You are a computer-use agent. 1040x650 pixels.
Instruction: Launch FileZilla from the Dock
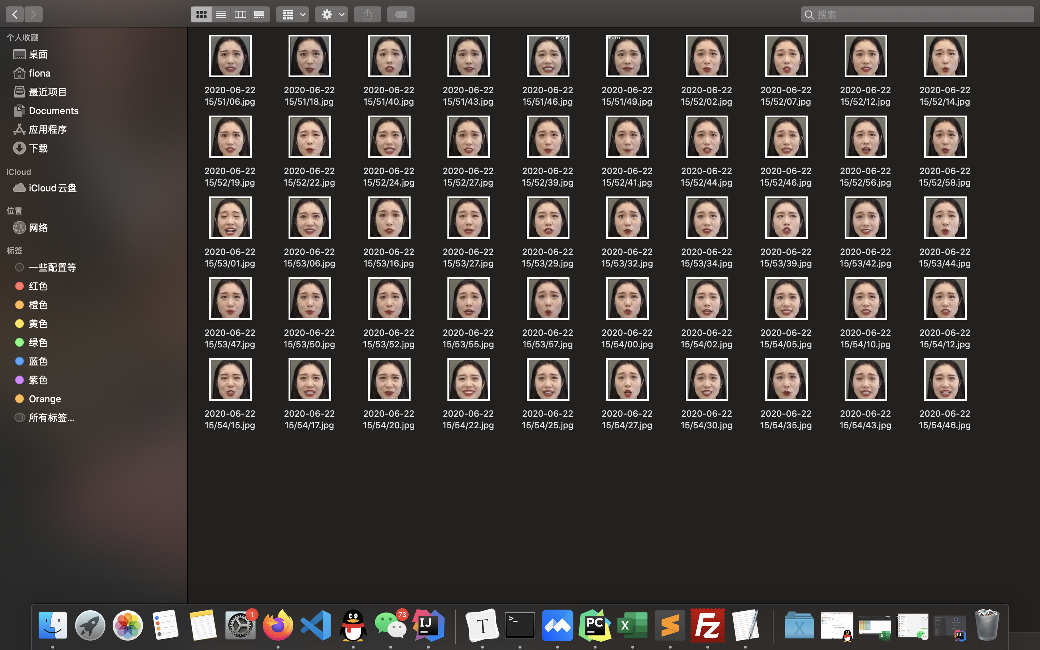(707, 625)
